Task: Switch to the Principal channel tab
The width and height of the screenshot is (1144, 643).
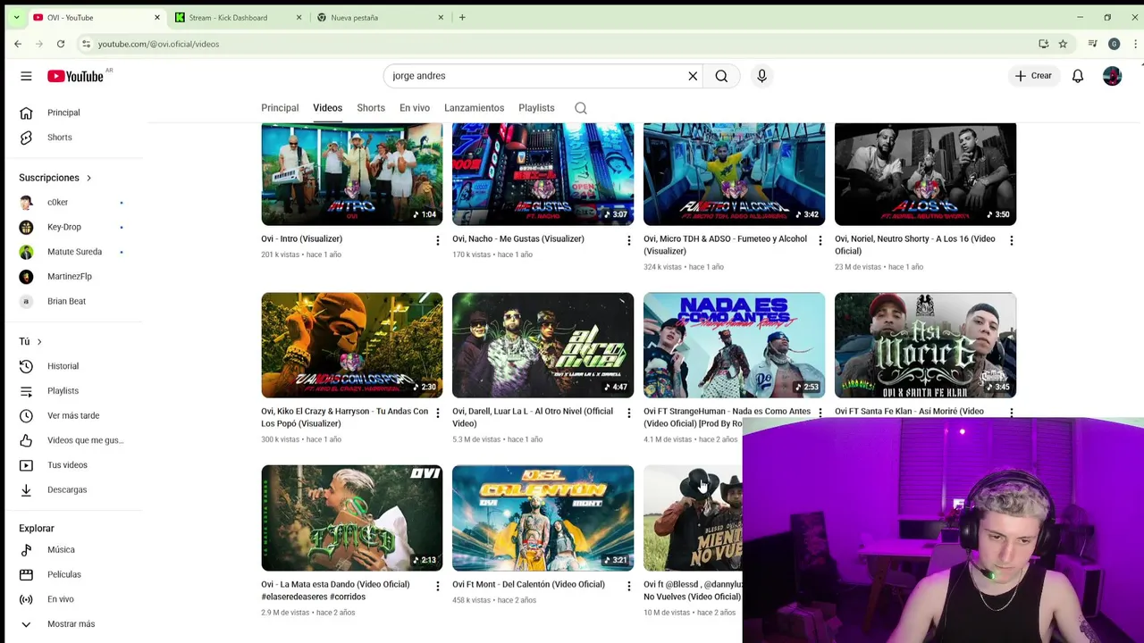Action: click(280, 108)
